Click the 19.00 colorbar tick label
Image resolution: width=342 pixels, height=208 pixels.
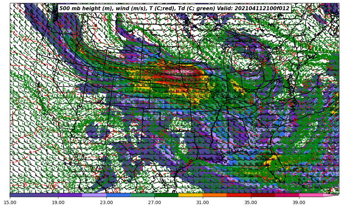[58, 202]
